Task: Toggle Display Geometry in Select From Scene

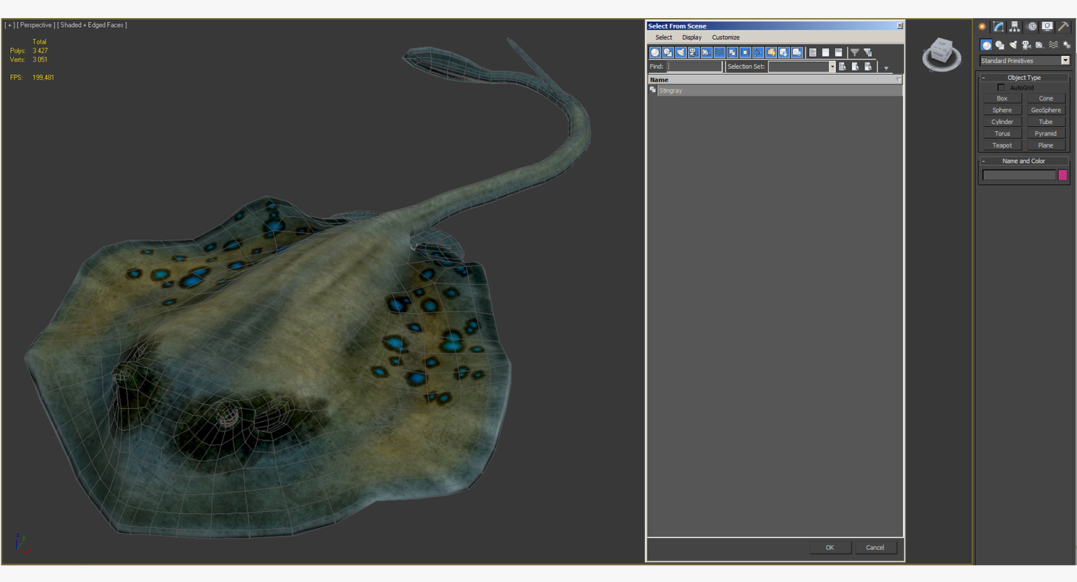Action: [x=655, y=52]
